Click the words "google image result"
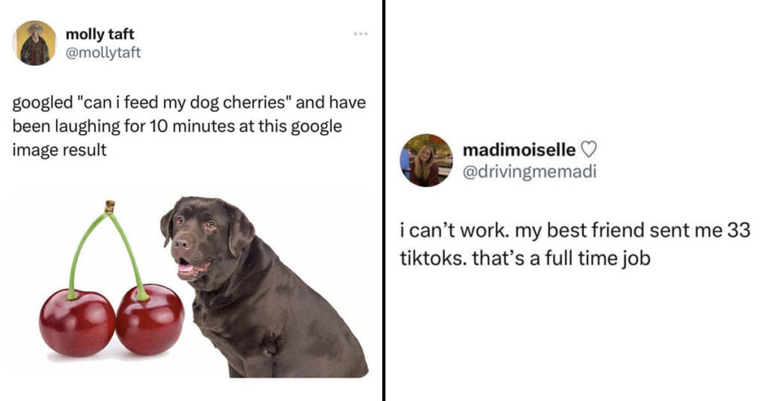 coord(177,138)
